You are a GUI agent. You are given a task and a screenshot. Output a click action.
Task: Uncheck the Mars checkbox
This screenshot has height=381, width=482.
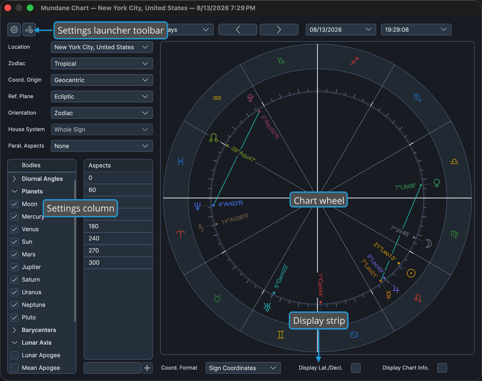(14, 254)
